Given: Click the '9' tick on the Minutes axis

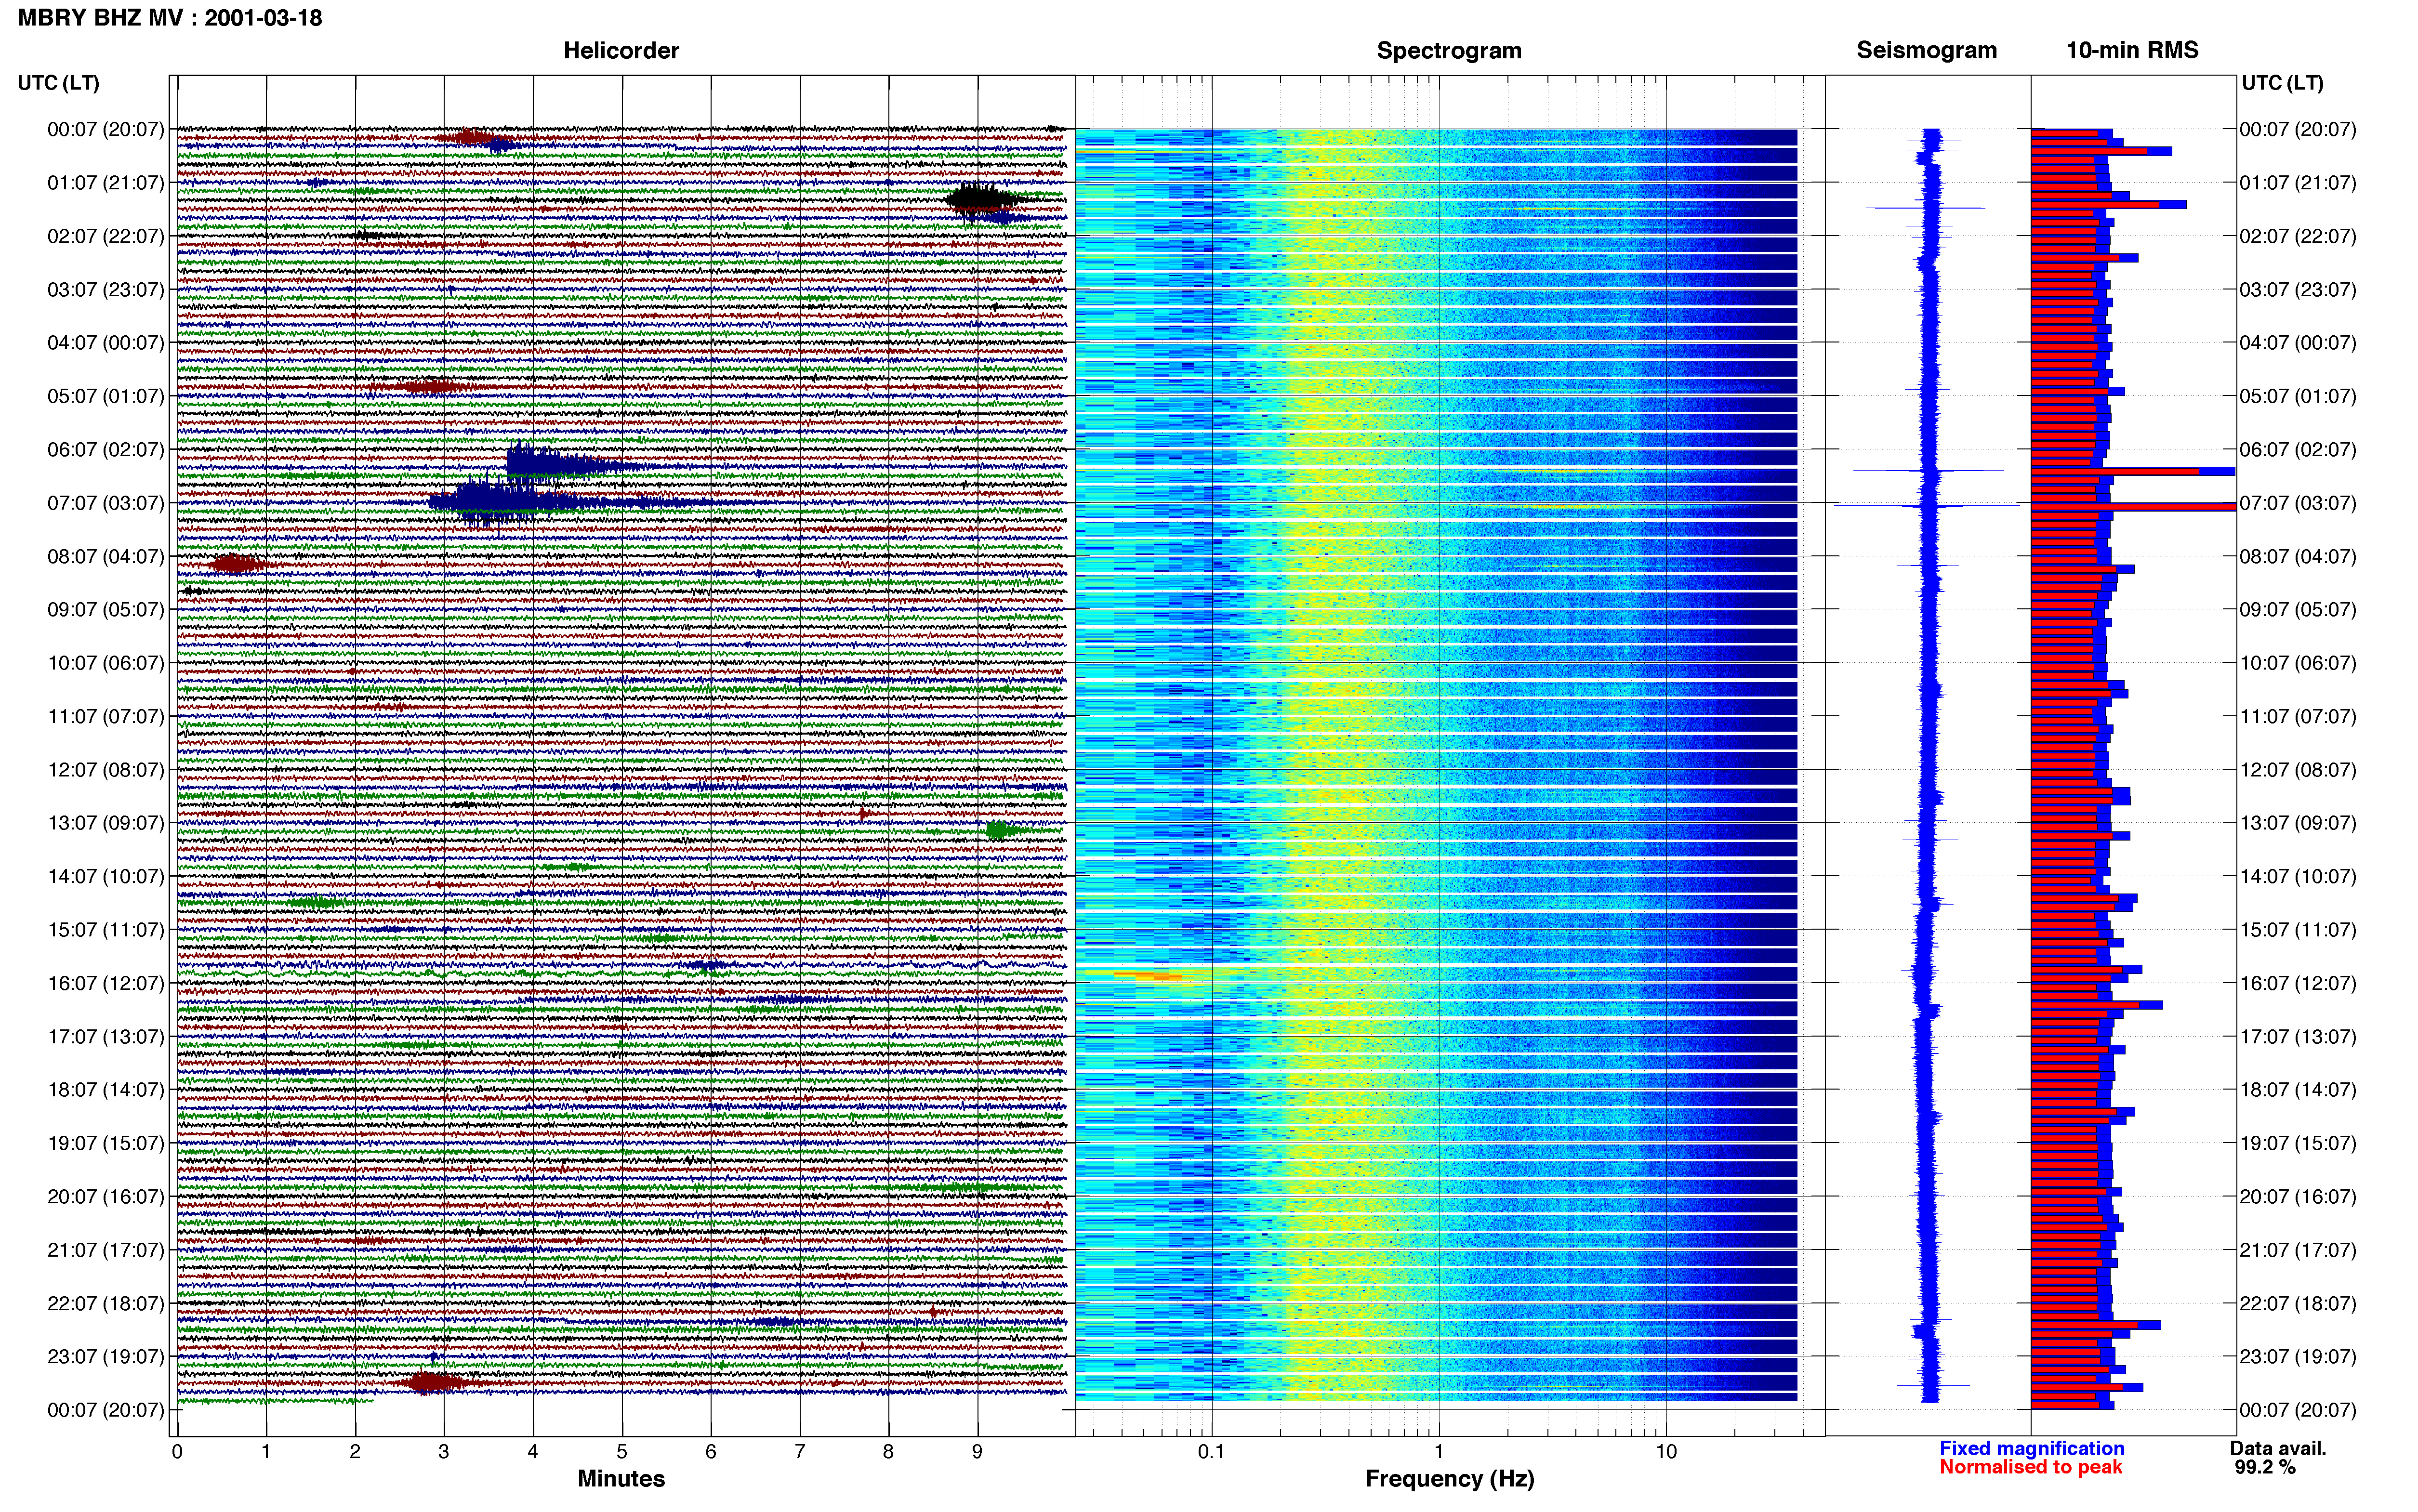Looking at the screenshot, I should pyautogui.click(x=978, y=1452).
